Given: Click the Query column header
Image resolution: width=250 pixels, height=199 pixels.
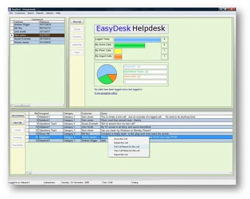Looking at the screenshot, I should point(166,113).
